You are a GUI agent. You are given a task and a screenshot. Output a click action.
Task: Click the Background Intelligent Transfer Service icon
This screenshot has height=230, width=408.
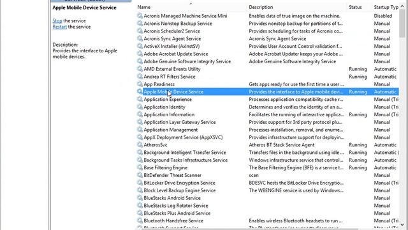click(140, 152)
